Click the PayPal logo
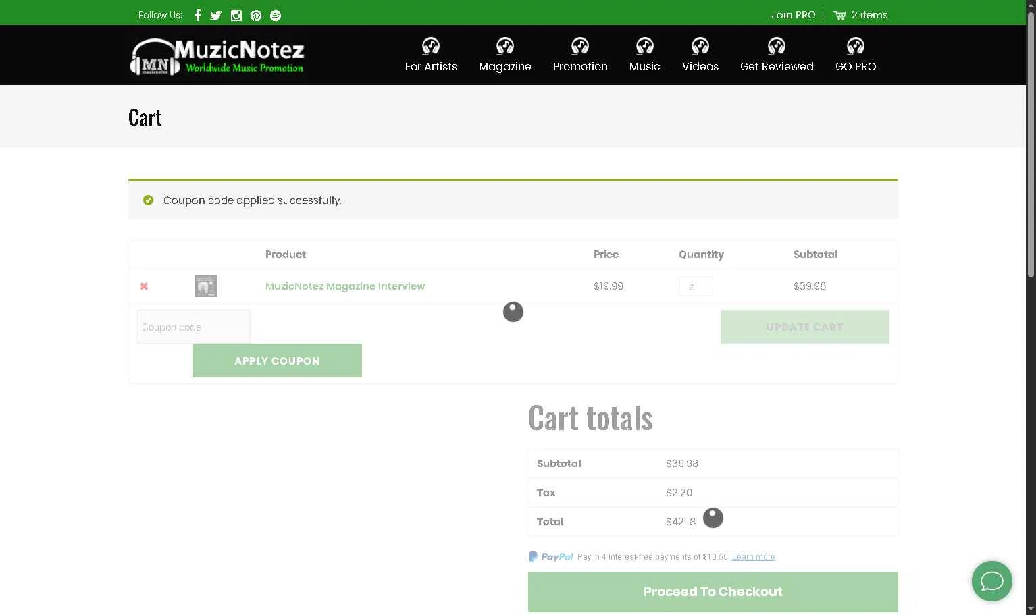The height and width of the screenshot is (615, 1036). click(x=551, y=557)
